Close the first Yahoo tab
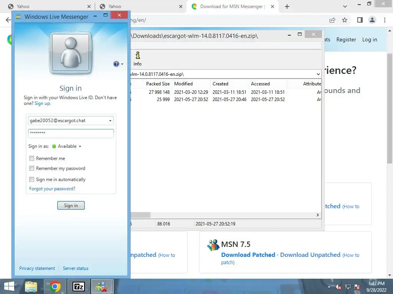393x294 pixels. [x=89, y=7]
